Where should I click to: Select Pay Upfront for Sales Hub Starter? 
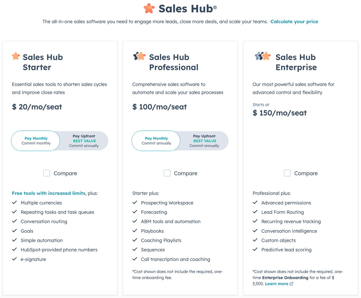tap(84, 140)
